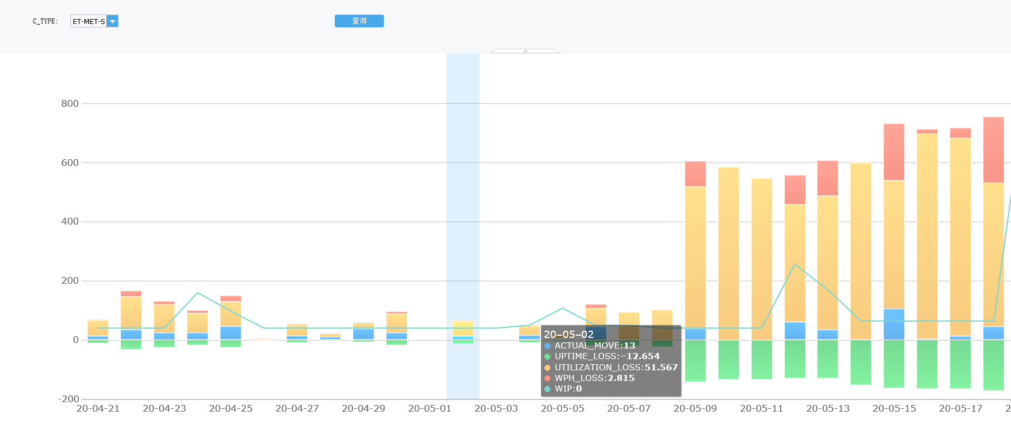
Task: Click the tall orange bar above 20-05-09
Action: coord(695,257)
